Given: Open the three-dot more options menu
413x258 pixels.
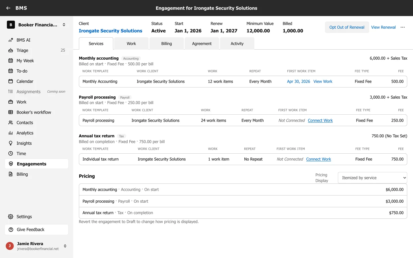Looking at the screenshot, I should click(x=403, y=27).
